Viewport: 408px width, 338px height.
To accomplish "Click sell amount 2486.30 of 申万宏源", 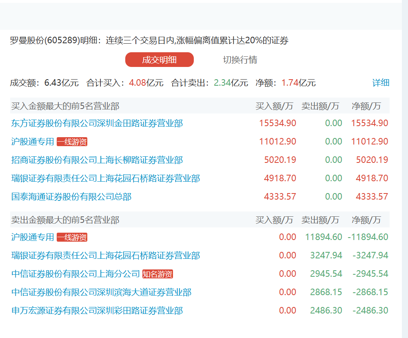I will (326, 311).
